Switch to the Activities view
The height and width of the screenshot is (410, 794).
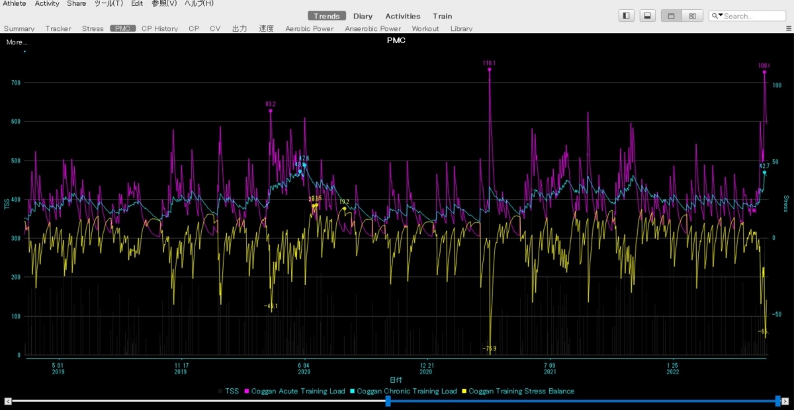pyautogui.click(x=403, y=16)
